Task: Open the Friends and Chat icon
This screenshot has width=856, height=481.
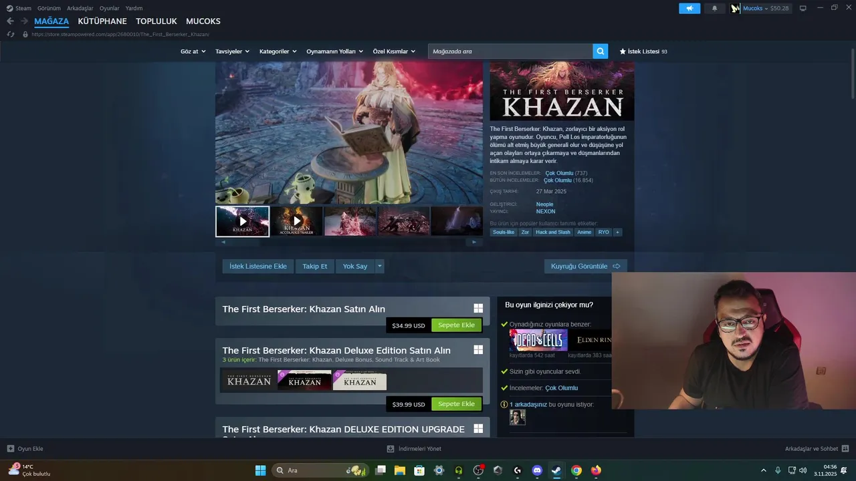Action: pyautogui.click(x=845, y=448)
